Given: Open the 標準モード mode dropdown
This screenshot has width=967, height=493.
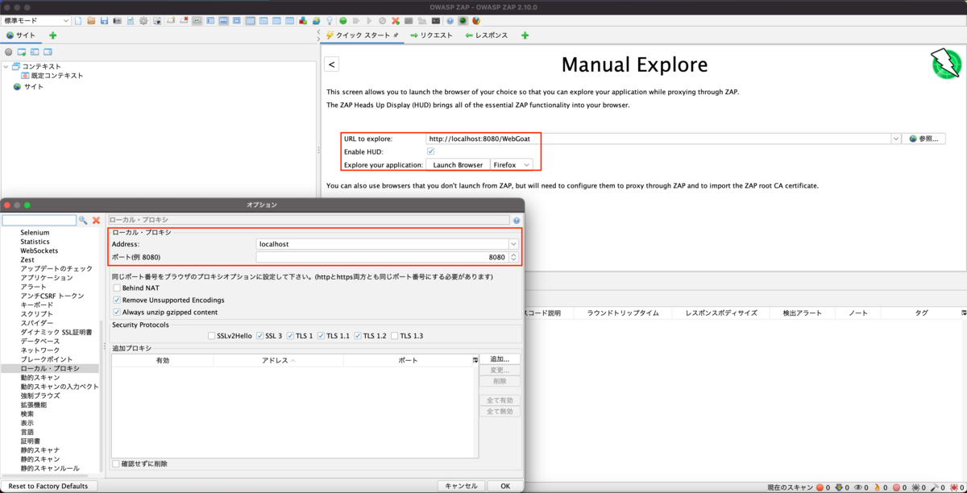Looking at the screenshot, I should click(36, 20).
